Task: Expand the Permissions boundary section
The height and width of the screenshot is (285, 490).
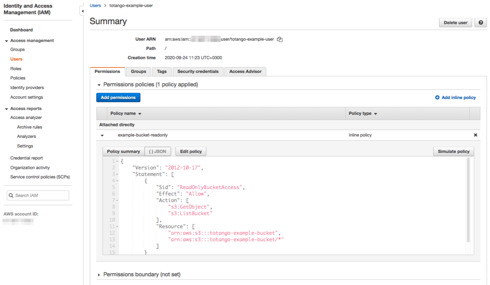Action: click(99, 275)
